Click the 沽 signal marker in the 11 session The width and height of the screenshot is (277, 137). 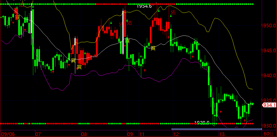[173, 12]
